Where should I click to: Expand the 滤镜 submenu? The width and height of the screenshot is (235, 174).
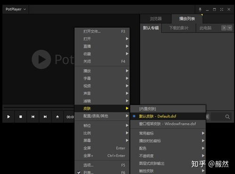click(102, 101)
